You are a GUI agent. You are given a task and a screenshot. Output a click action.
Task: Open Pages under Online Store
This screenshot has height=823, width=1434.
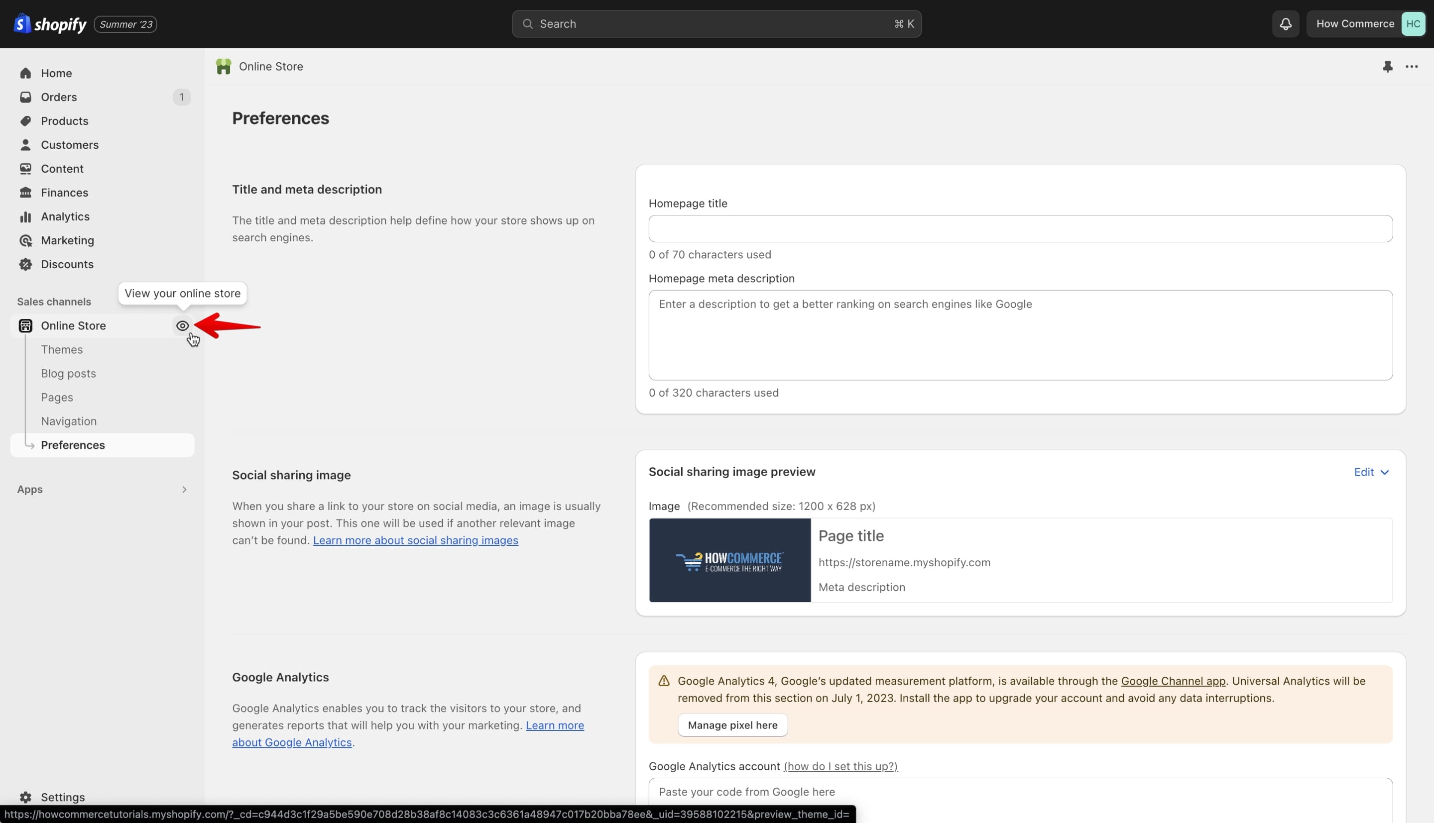[57, 398]
